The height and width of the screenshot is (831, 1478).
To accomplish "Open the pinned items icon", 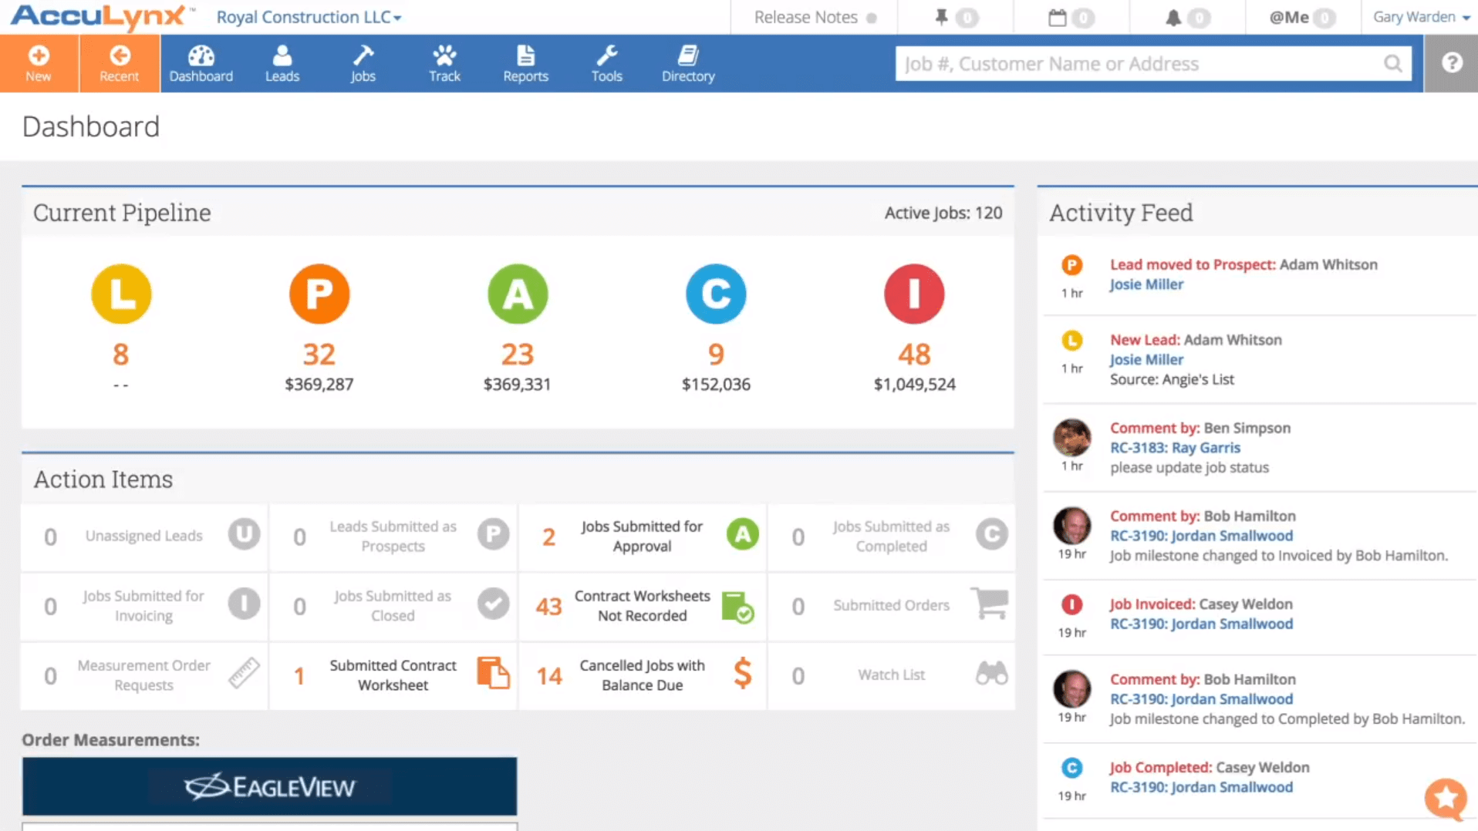I will [x=942, y=16].
